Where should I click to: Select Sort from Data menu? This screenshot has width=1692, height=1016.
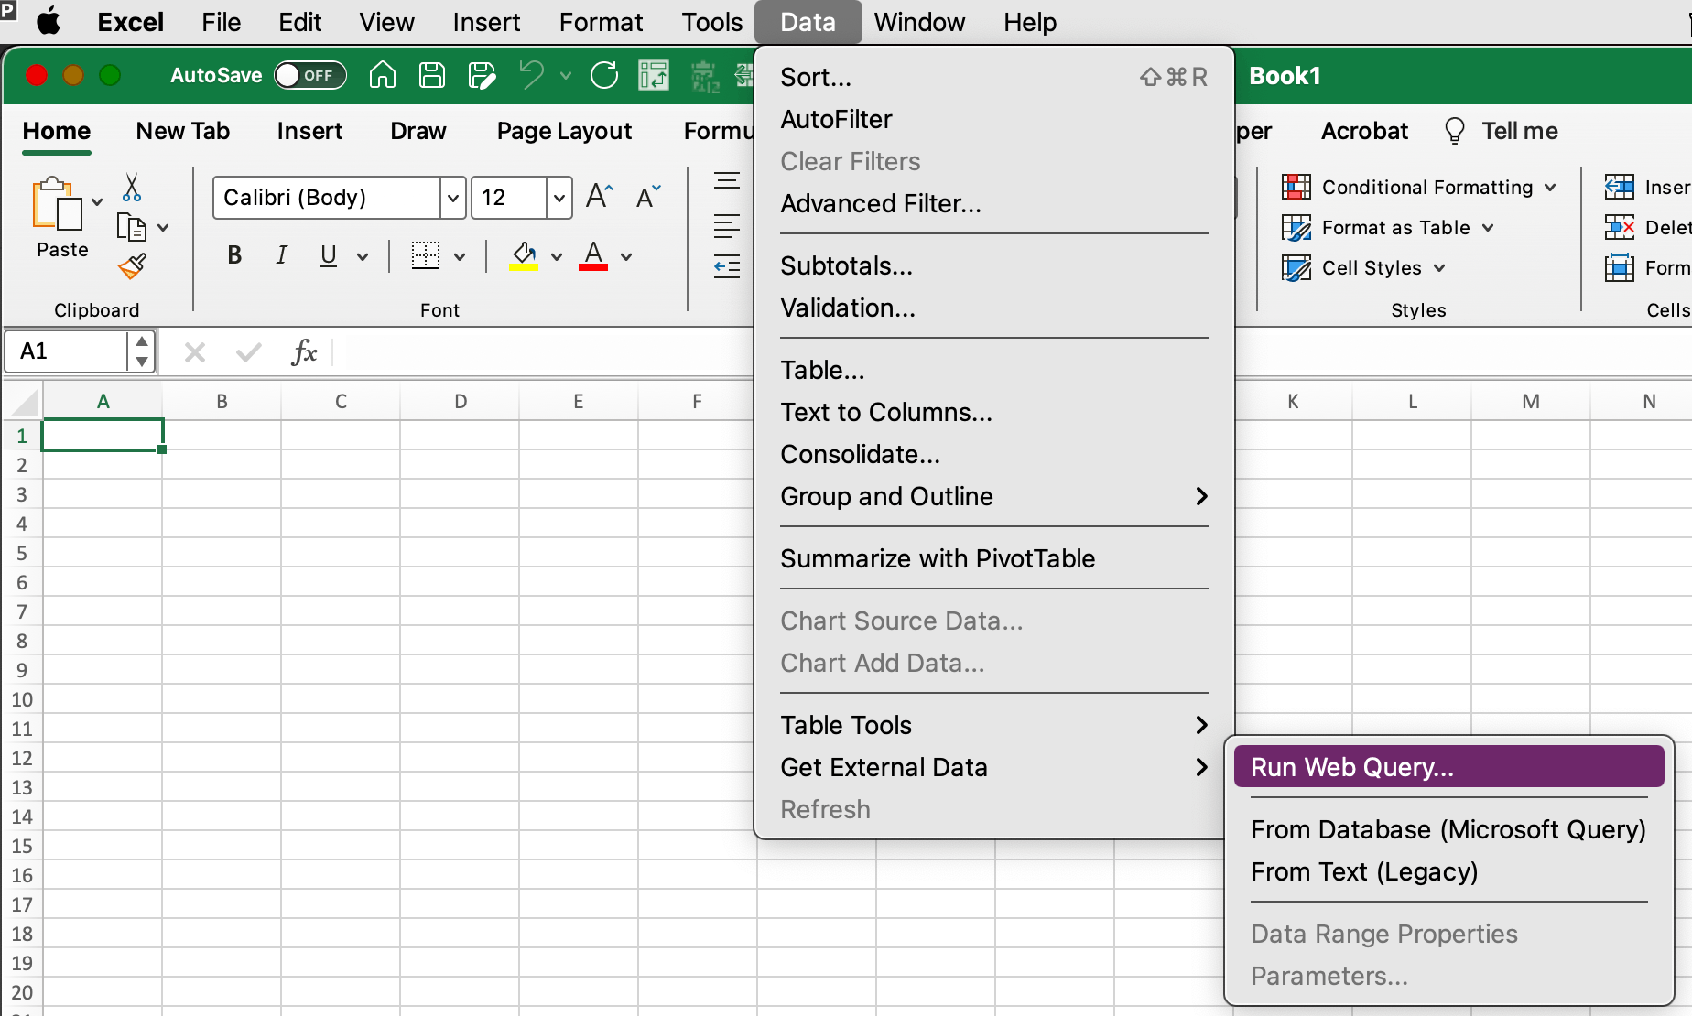tap(993, 77)
